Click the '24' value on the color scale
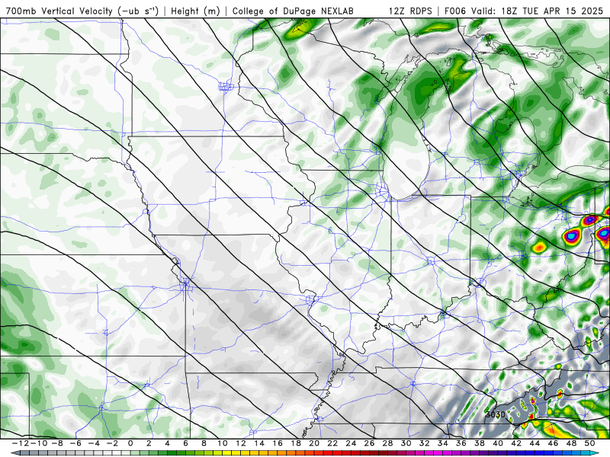The image size is (610, 457). [x=351, y=443]
